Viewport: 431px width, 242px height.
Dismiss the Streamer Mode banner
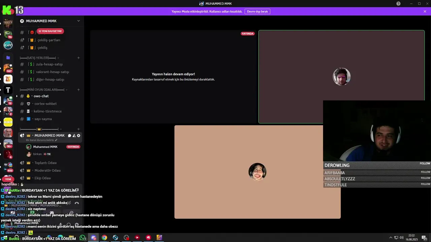(x=425, y=11)
